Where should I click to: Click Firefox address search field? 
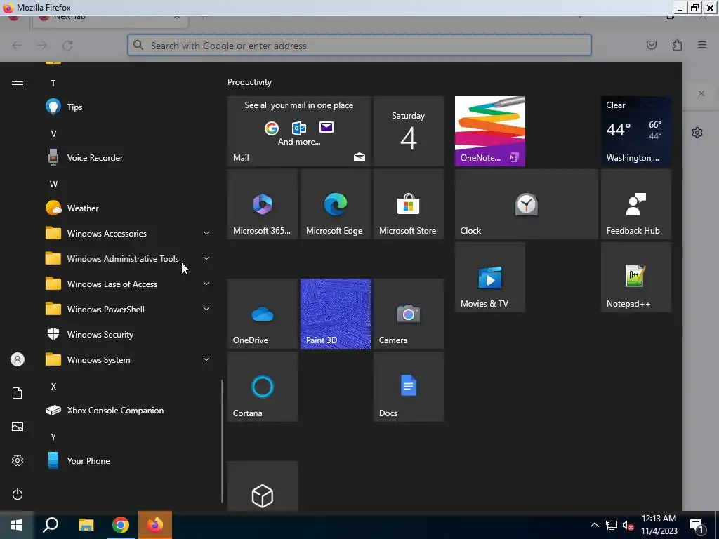point(359,46)
